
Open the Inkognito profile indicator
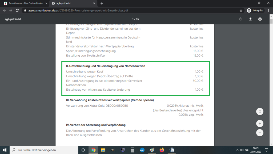(255, 10)
